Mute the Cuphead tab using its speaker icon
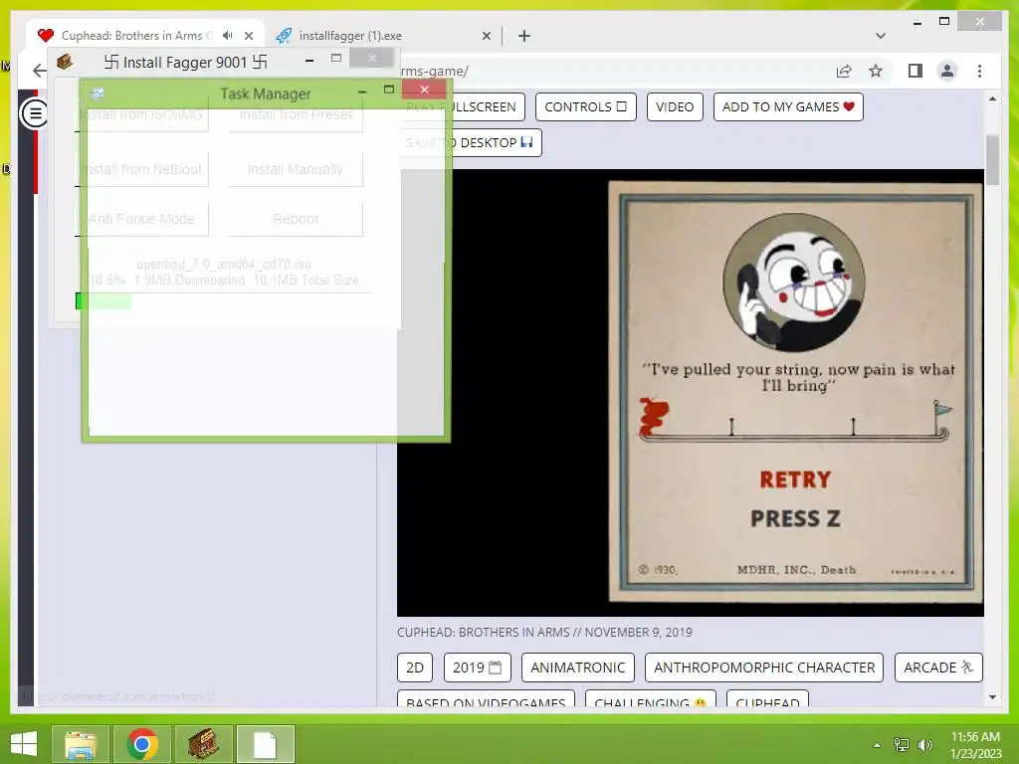 (228, 36)
